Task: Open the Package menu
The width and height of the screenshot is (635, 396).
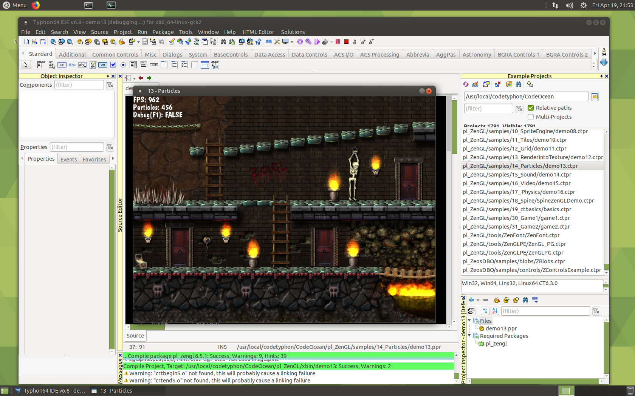Action: [x=163, y=32]
